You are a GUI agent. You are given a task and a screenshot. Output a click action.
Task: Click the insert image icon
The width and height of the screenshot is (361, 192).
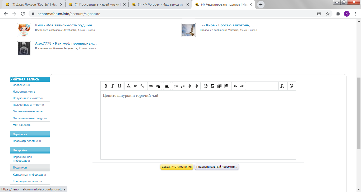pyautogui.click(x=212, y=86)
